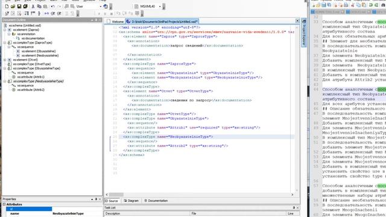Click the first icon in second toolbar row
The image size is (386, 217).
click(7, 13)
